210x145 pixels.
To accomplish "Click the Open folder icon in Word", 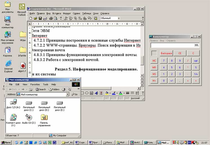I will (35, 18).
